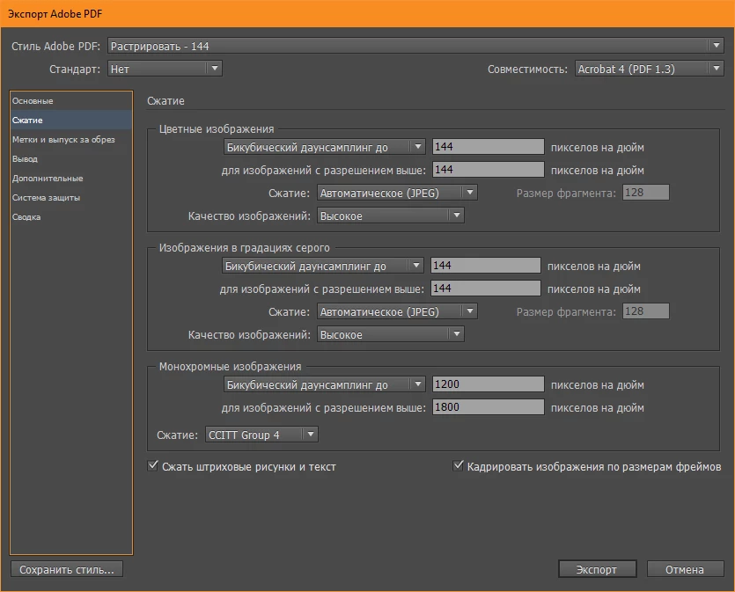The height and width of the screenshot is (592, 735).
Task: Click color images threshold resolution field
Action: (488, 170)
